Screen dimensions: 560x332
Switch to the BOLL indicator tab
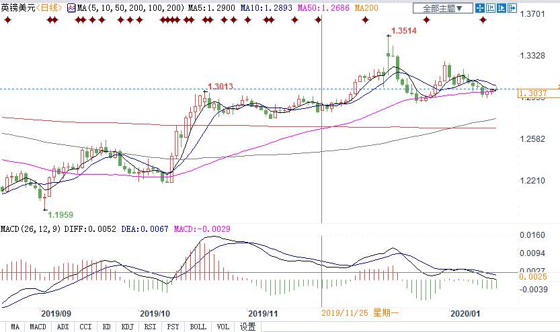coord(198,327)
